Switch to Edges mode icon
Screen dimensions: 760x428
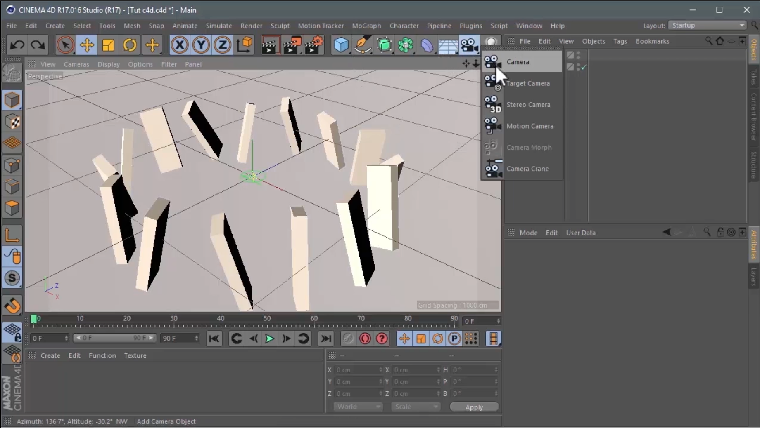[x=12, y=187]
